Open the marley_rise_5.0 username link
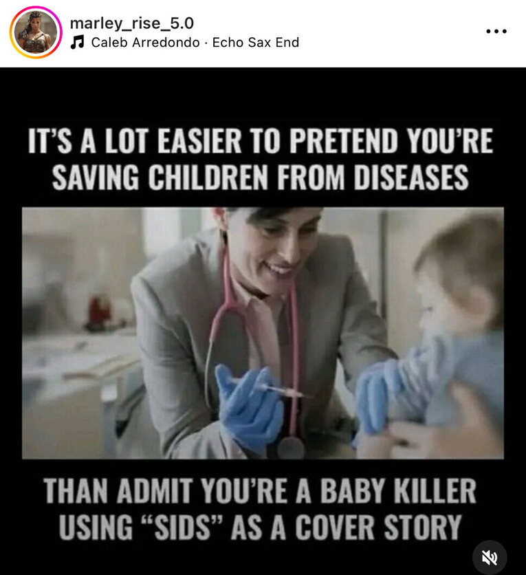This screenshot has width=526, height=575. 131,23
